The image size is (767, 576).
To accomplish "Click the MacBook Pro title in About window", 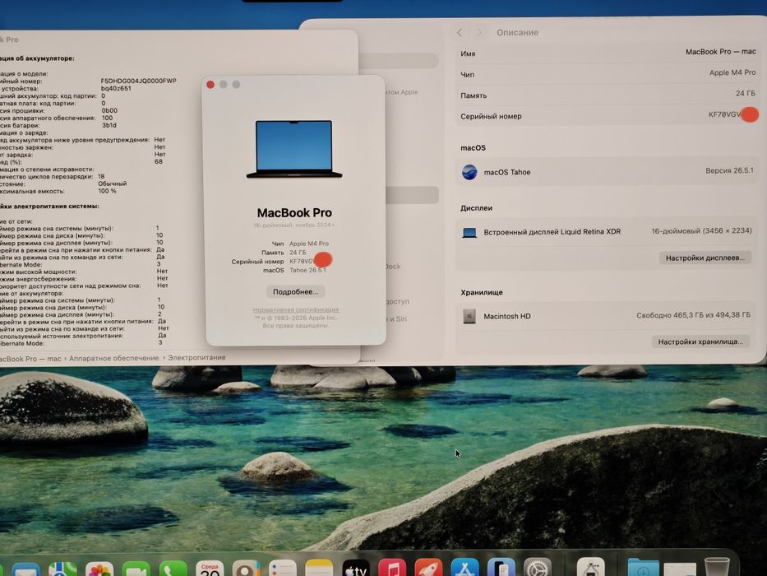I will click(x=294, y=212).
